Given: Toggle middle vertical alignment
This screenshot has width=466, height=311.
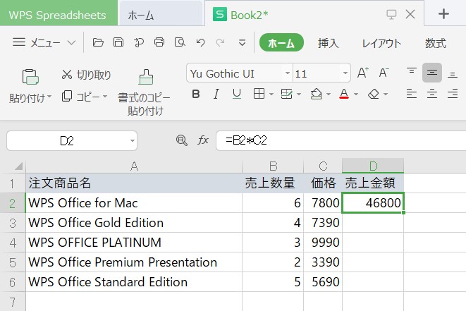Looking at the screenshot, I should 432,72.
